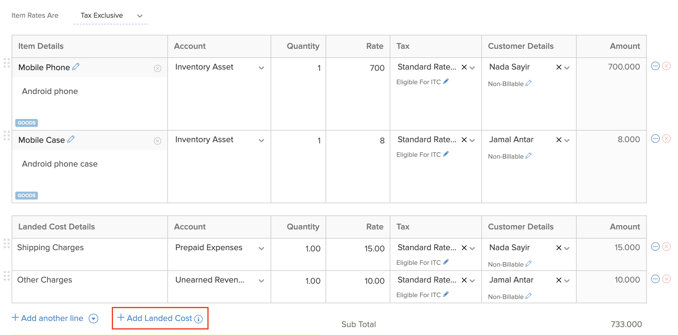Open more options for the Other Charges line
The height and width of the screenshot is (335, 678).
(655, 279)
